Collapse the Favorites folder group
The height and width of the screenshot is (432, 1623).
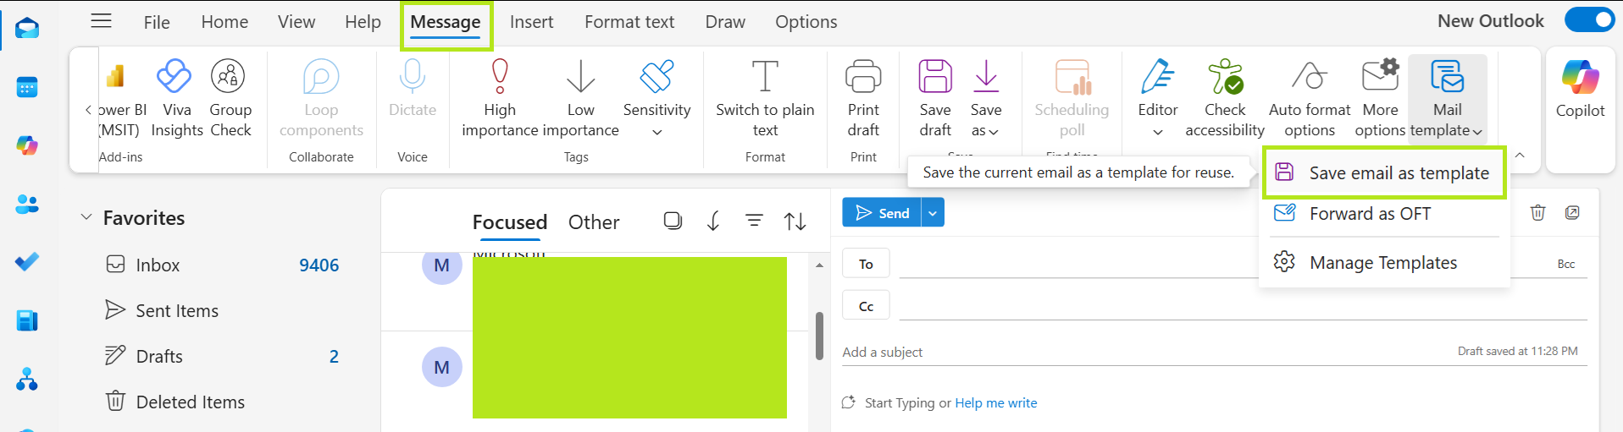pyautogui.click(x=86, y=218)
